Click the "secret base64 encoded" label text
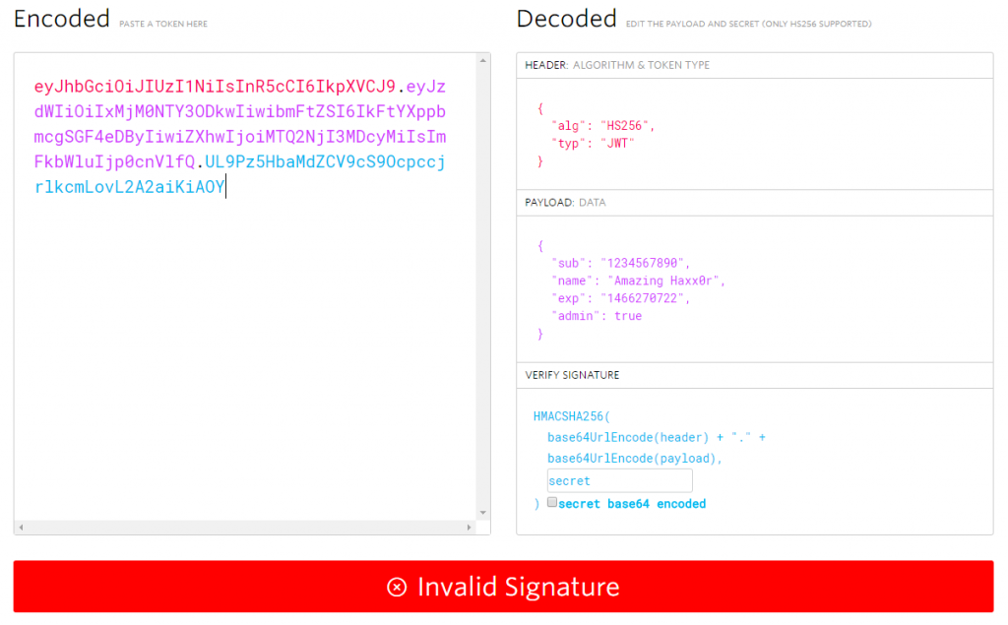1008x625 pixels. point(632,504)
